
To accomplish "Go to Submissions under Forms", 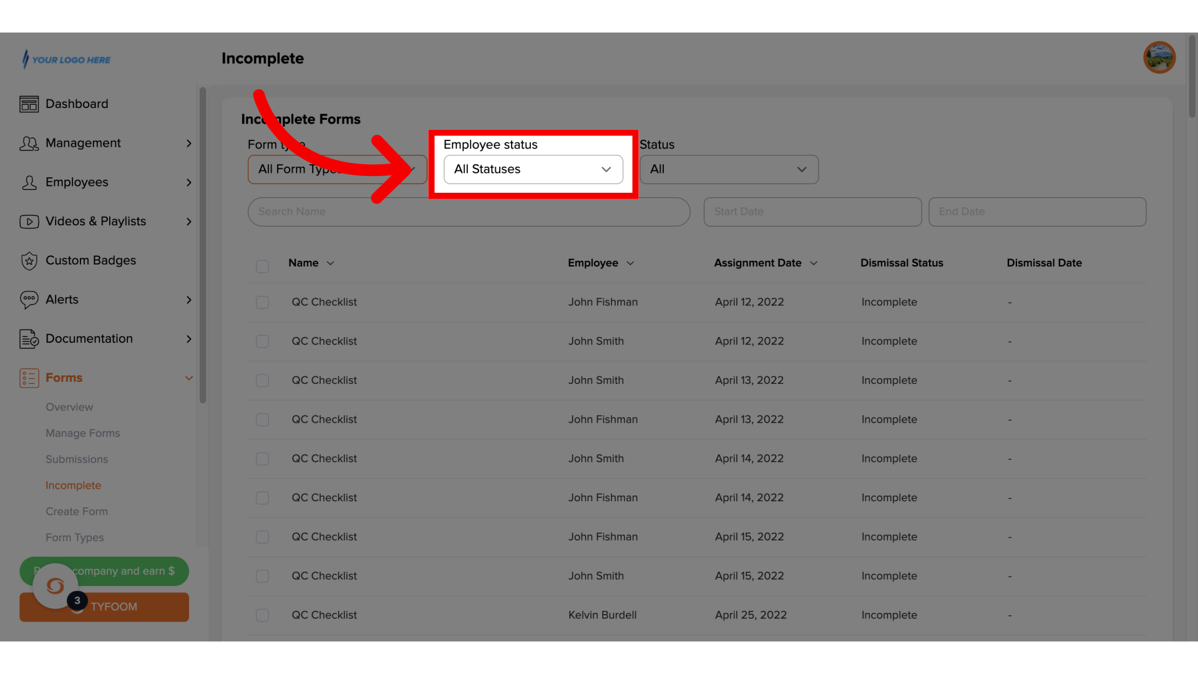I will pyautogui.click(x=77, y=459).
